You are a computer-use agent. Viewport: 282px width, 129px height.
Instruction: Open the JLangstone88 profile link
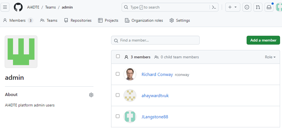155,117
